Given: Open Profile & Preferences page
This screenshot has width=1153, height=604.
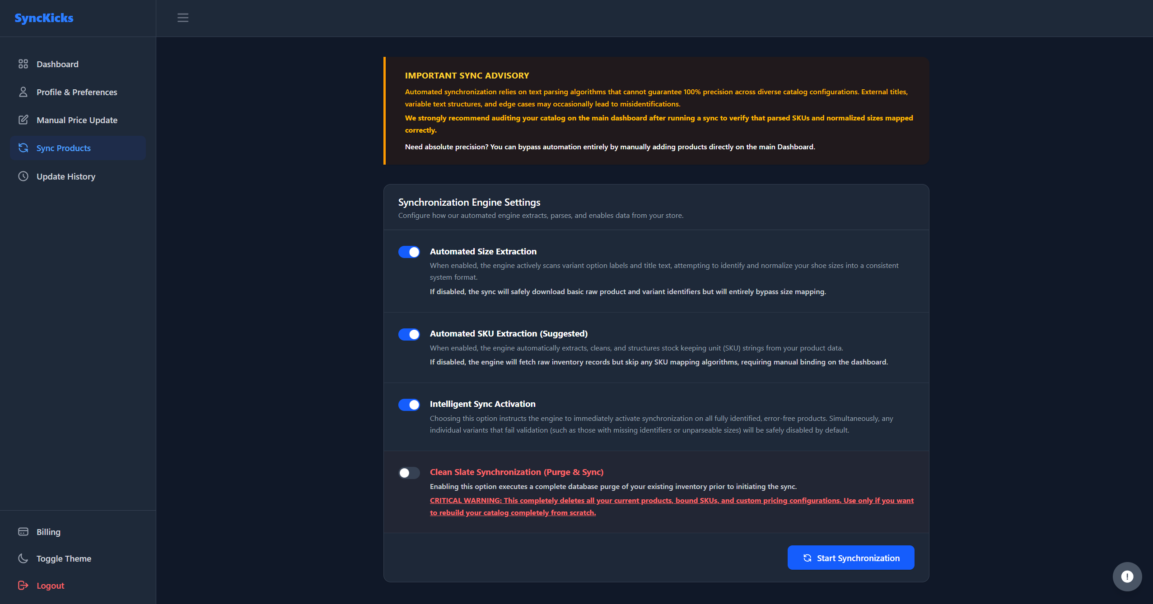Looking at the screenshot, I should click(x=78, y=92).
